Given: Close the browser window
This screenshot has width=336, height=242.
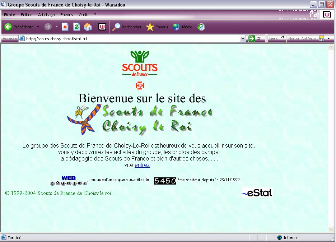Looking at the screenshot, I should tap(330, 5).
